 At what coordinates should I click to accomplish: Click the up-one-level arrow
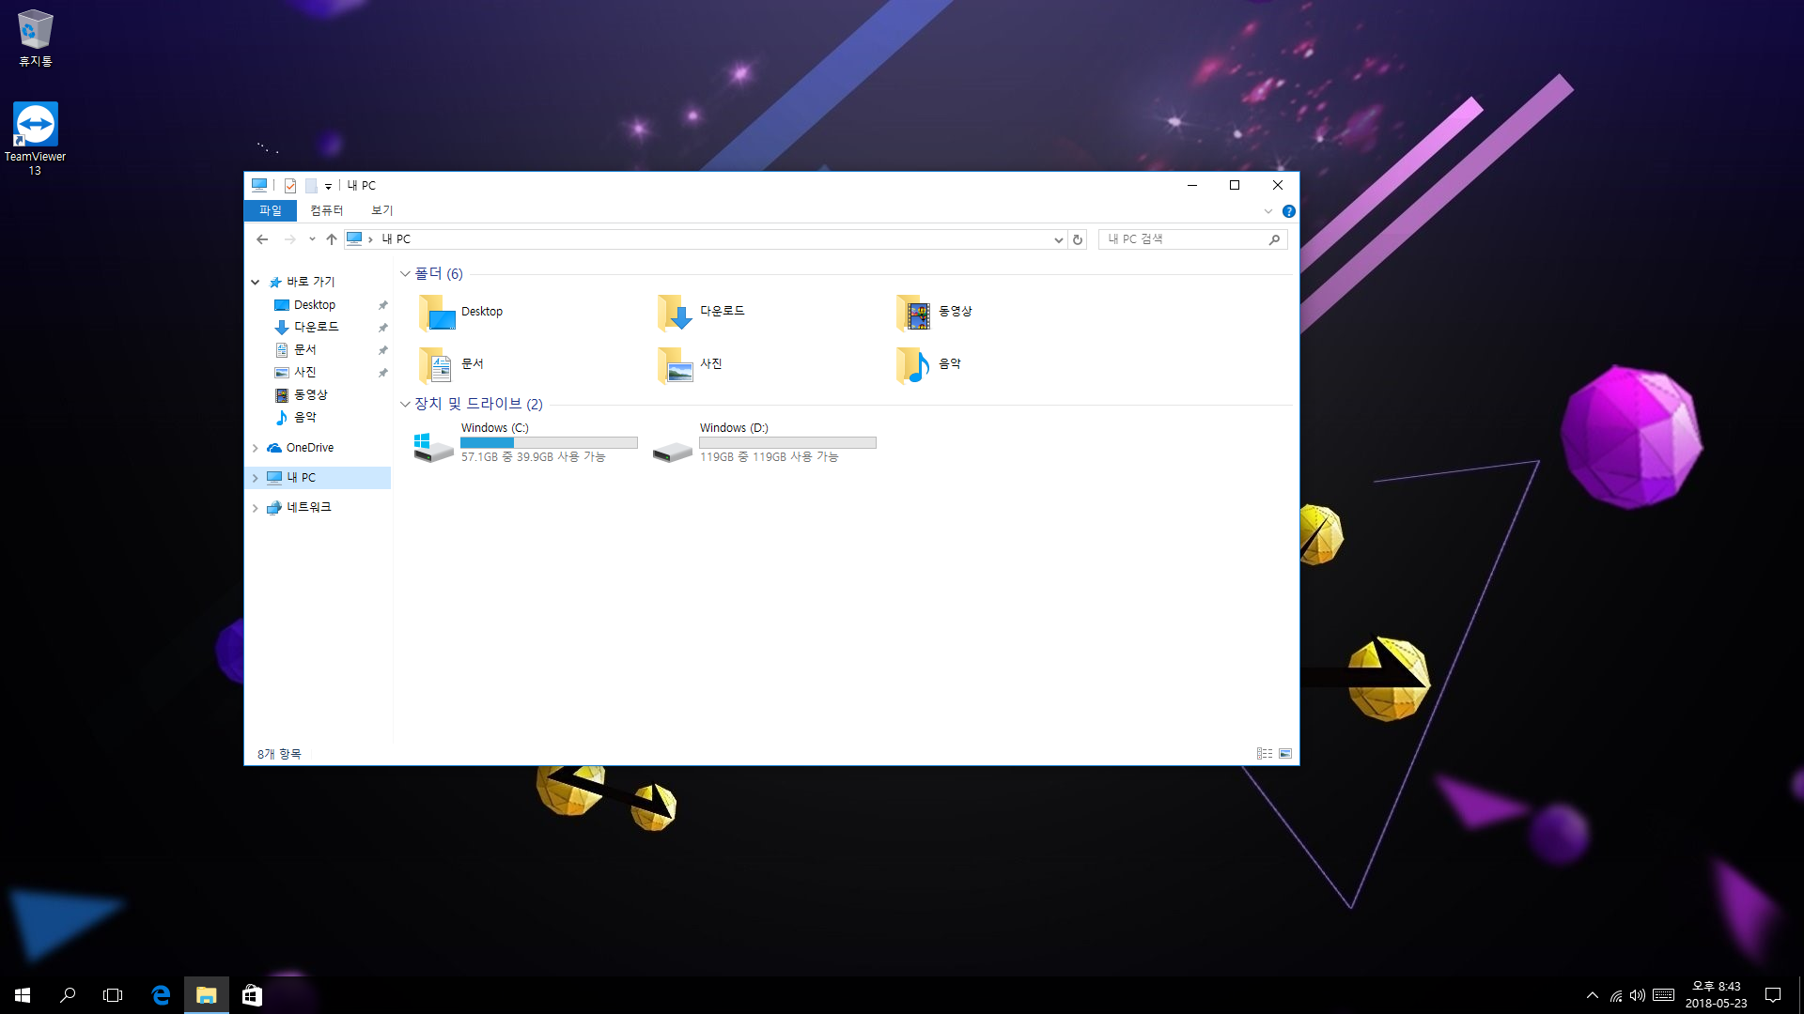[x=332, y=239]
